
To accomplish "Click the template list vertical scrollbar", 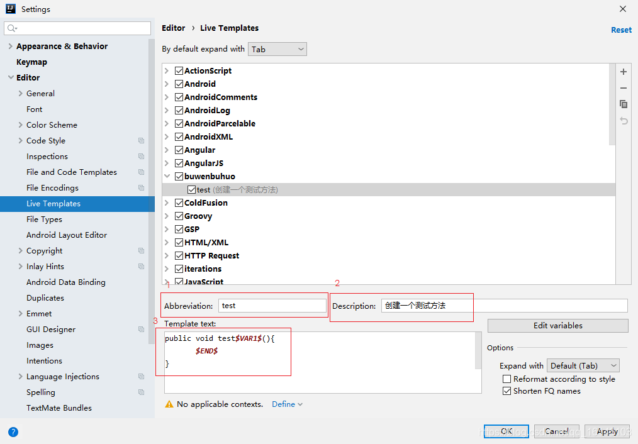I will coord(612,104).
